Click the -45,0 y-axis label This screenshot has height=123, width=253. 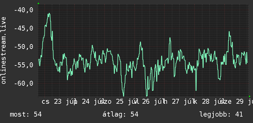tap(24, 28)
